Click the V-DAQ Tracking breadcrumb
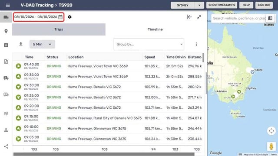 pos(37,5)
